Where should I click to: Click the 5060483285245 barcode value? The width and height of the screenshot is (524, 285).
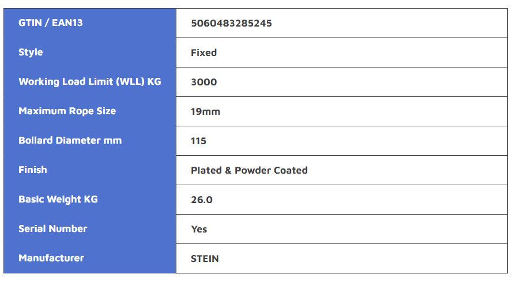click(231, 24)
